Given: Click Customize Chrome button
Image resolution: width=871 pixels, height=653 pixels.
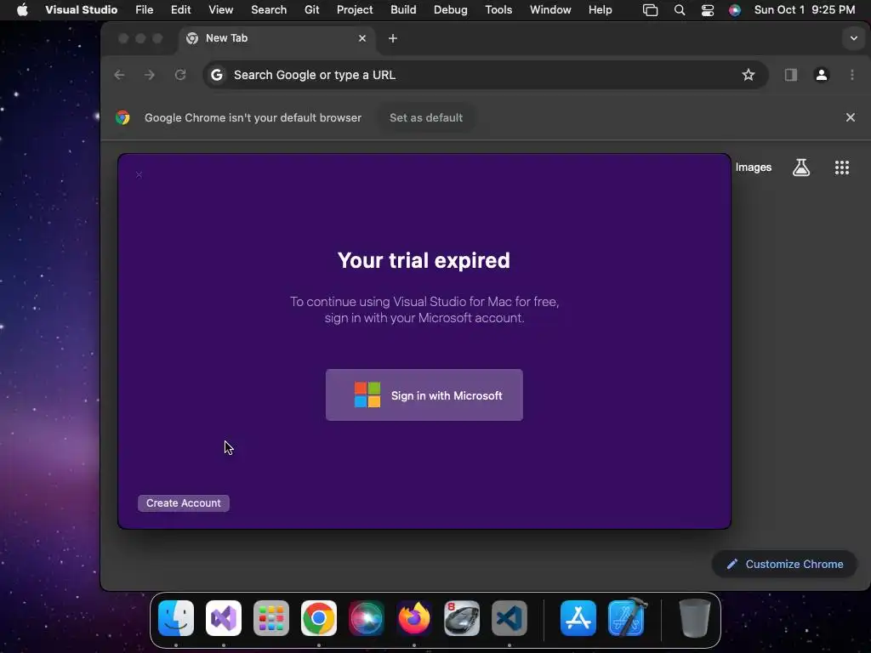Looking at the screenshot, I should pos(784,565).
